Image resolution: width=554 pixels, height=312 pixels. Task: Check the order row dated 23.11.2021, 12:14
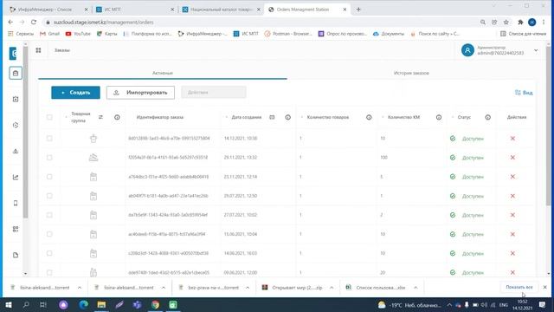coord(49,177)
